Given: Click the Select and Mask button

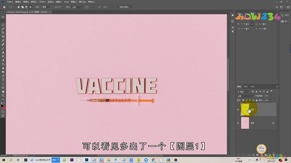Looking at the screenshot, I should coord(125,7).
